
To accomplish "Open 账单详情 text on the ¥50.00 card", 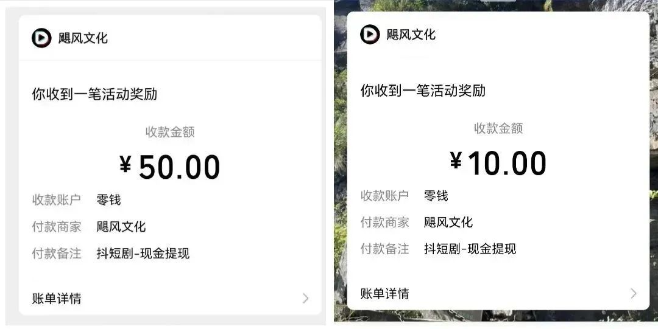I will pyautogui.click(x=57, y=298).
